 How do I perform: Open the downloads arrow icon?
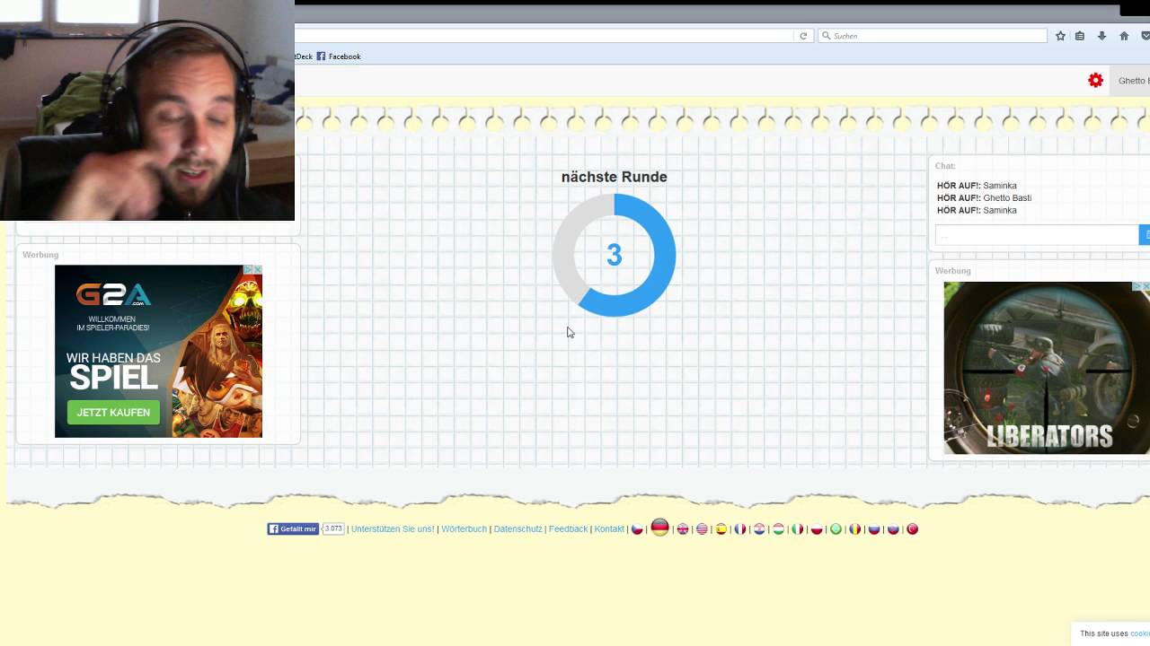pyautogui.click(x=1101, y=36)
